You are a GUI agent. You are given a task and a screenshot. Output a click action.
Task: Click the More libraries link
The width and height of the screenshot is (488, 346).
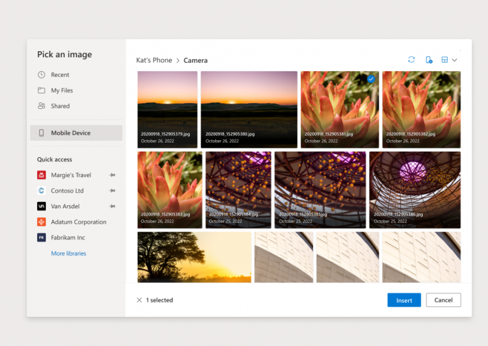pos(68,253)
